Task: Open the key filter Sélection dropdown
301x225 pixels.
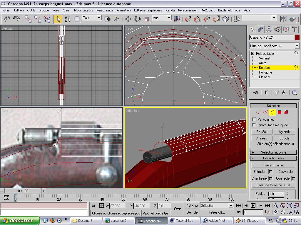Action: (231, 206)
